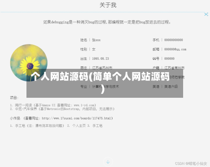
Task: Open the 17sucai boards URL link
Action: click(x=76, y=118)
